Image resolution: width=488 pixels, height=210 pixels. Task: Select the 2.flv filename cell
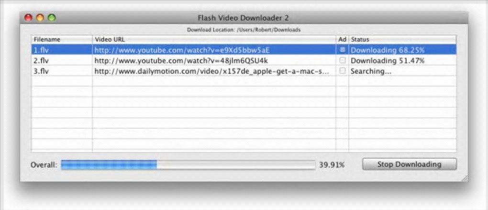click(x=62, y=60)
